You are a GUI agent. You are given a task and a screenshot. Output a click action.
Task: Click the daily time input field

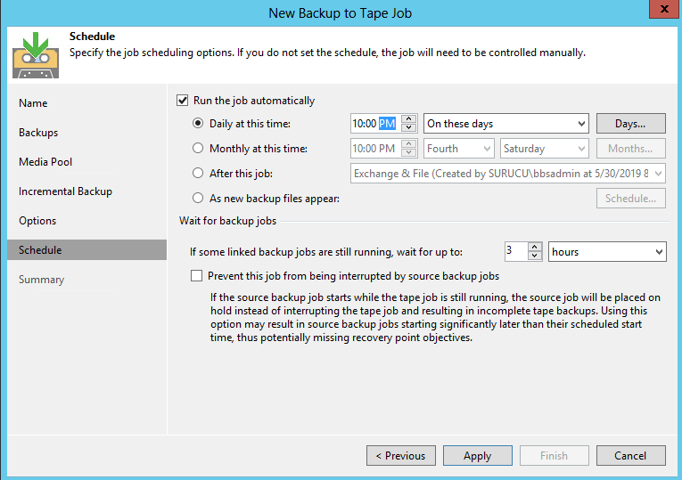pyautogui.click(x=374, y=124)
